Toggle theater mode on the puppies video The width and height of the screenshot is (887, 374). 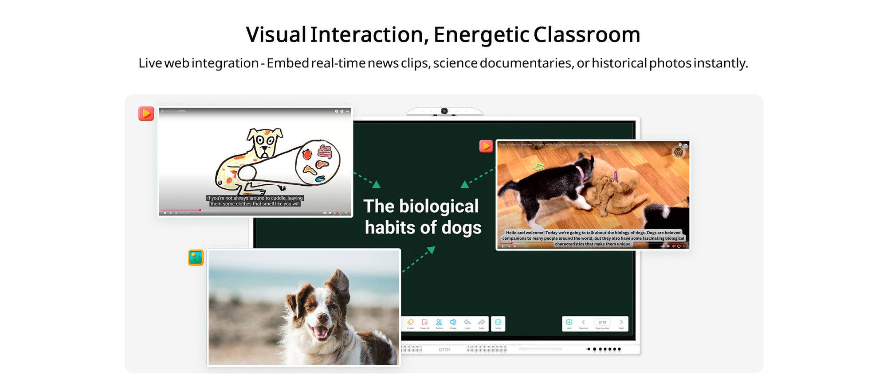[x=679, y=246]
